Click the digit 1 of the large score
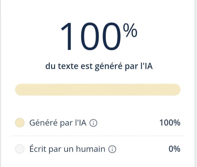This screenshot has height=167, width=197. tap(67, 36)
